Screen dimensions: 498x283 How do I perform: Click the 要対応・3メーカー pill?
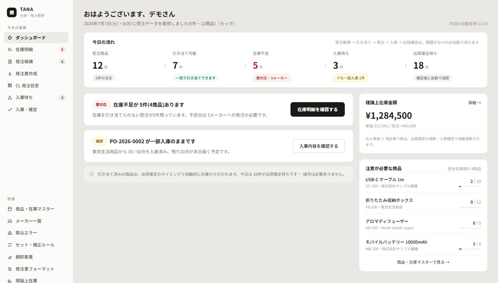tap(272, 78)
